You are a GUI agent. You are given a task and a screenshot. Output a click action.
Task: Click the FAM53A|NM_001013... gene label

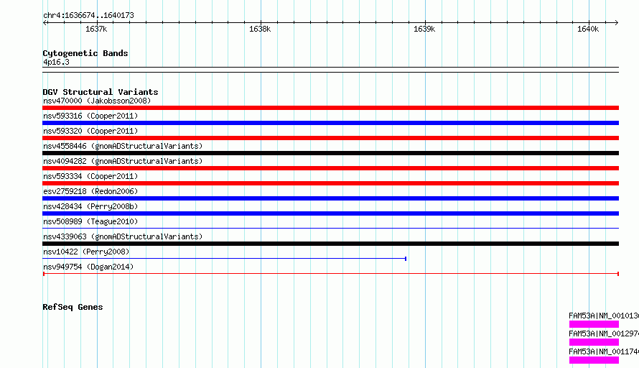604,316
